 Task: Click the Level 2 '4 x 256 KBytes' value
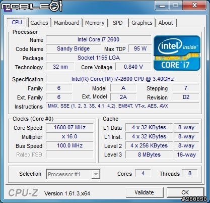(149, 145)
